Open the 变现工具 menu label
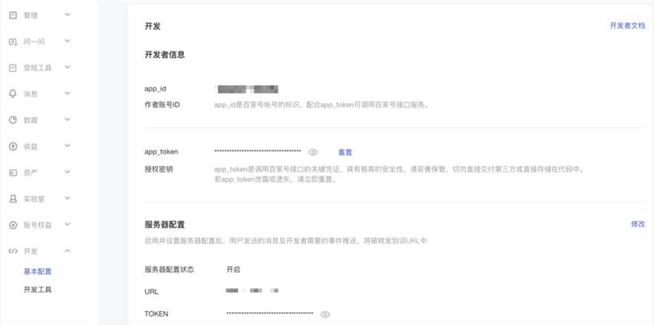 (x=38, y=68)
